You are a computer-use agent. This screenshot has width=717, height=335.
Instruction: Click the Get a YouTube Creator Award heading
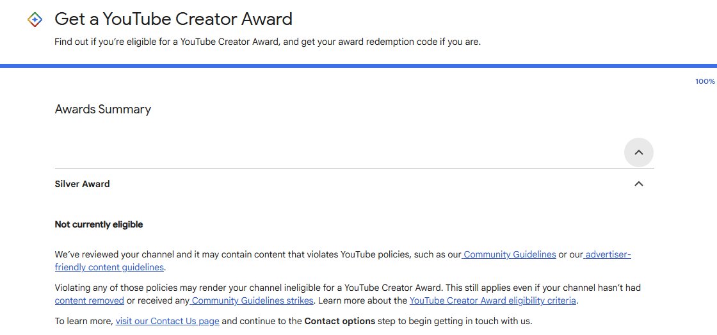tap(173, 19)
